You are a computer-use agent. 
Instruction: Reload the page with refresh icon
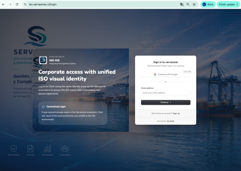(x=17, y=4)
